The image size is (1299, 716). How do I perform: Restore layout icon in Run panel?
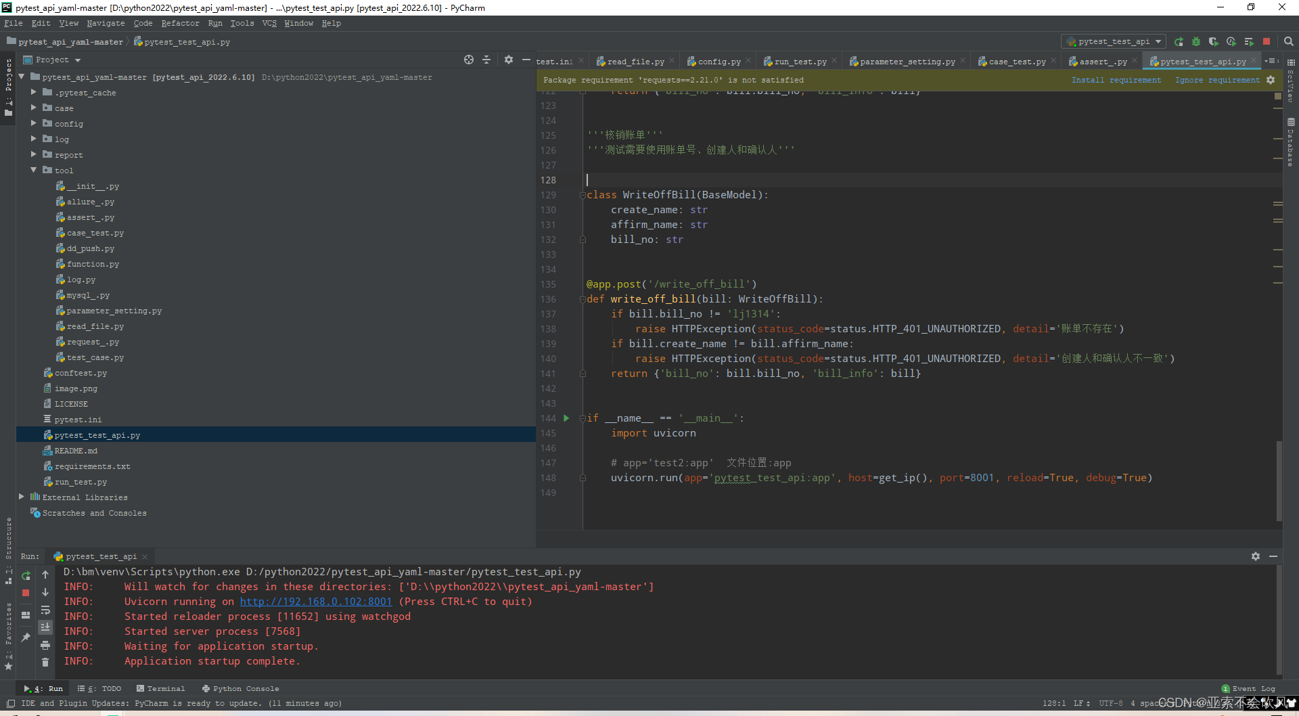click(x=26, y=615)
